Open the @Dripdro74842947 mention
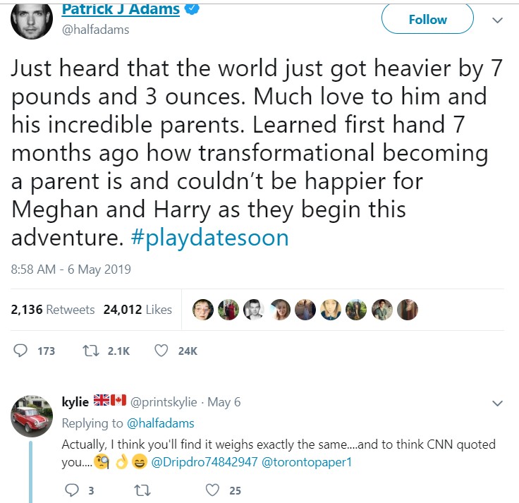The image size is (519, 503). [x=204, y=462]
